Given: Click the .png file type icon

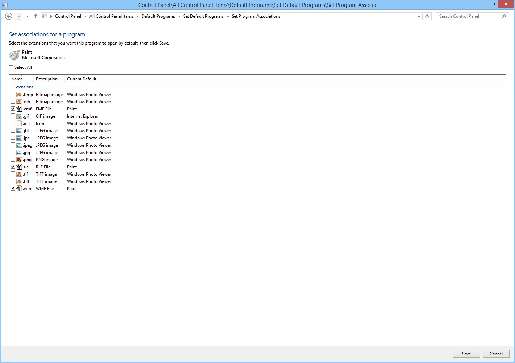Looking at the screenshot, I should (19, 160).
